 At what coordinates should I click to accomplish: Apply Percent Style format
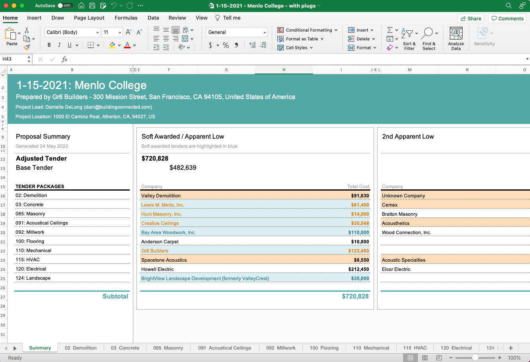click(226, 45)
